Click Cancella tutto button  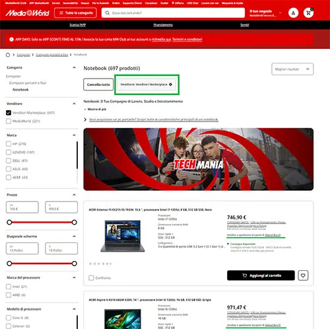(98, 85)
